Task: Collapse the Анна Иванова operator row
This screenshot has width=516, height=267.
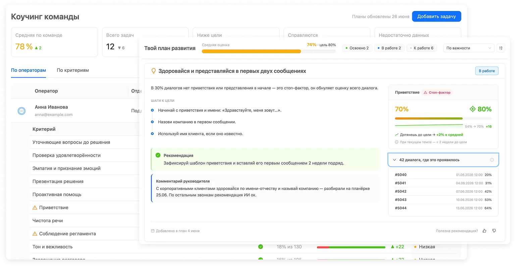Action: tap(21, 111)
